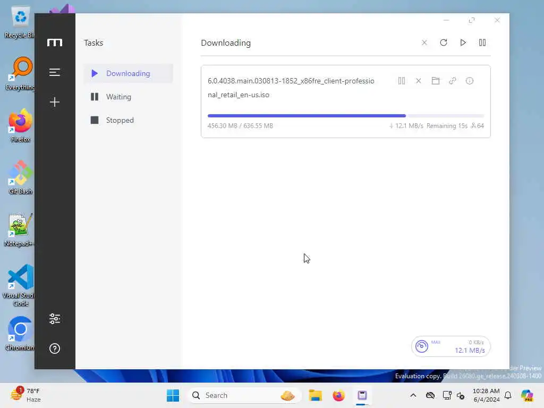The width and height of the screenshot is (544, 408).
Task: Click the Tasks heading
Action: tap(93, 42)
